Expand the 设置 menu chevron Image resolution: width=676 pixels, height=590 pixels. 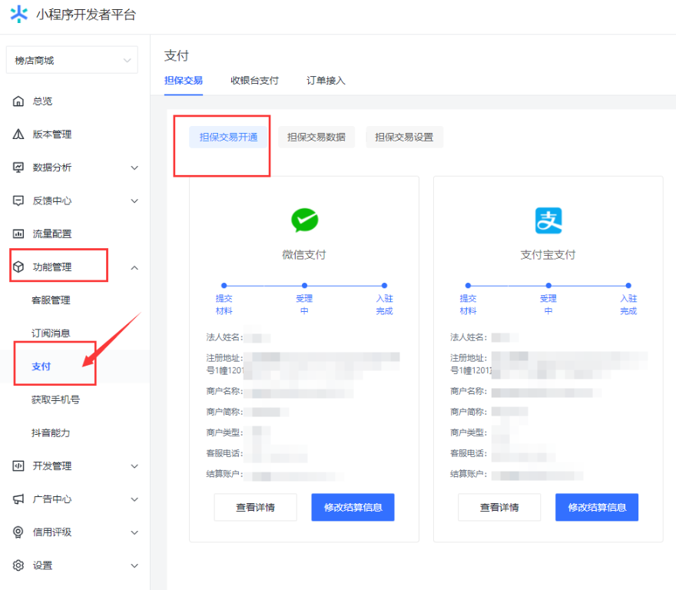pyautogui.click(x=134, y=566)
